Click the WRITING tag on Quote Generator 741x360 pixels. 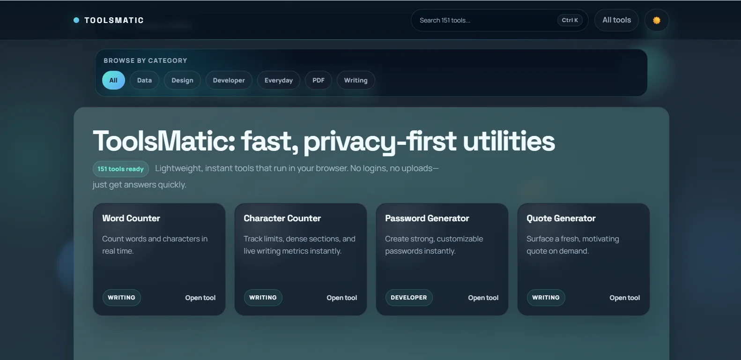[x=546, y=298]
